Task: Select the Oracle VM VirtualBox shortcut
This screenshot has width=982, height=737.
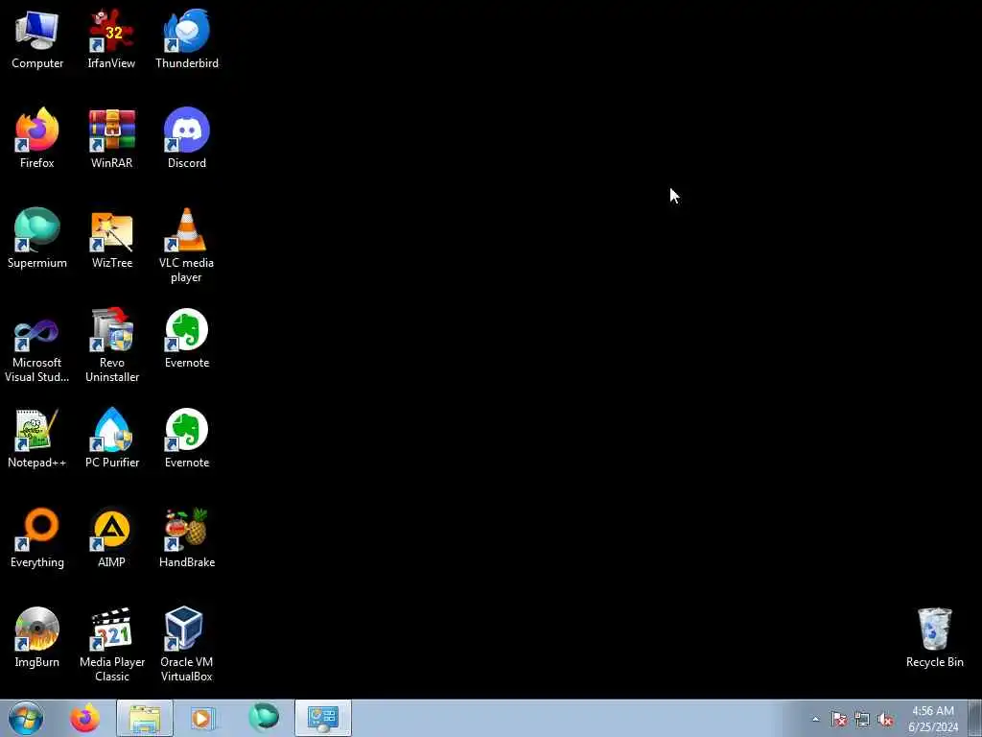Action: [187, 644]
